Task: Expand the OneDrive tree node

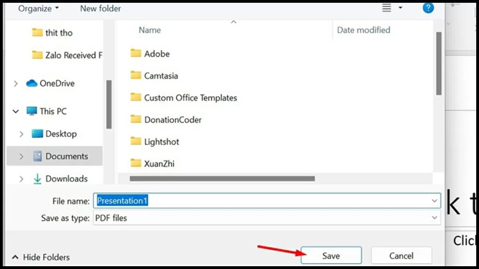Action: click(16, 84)
